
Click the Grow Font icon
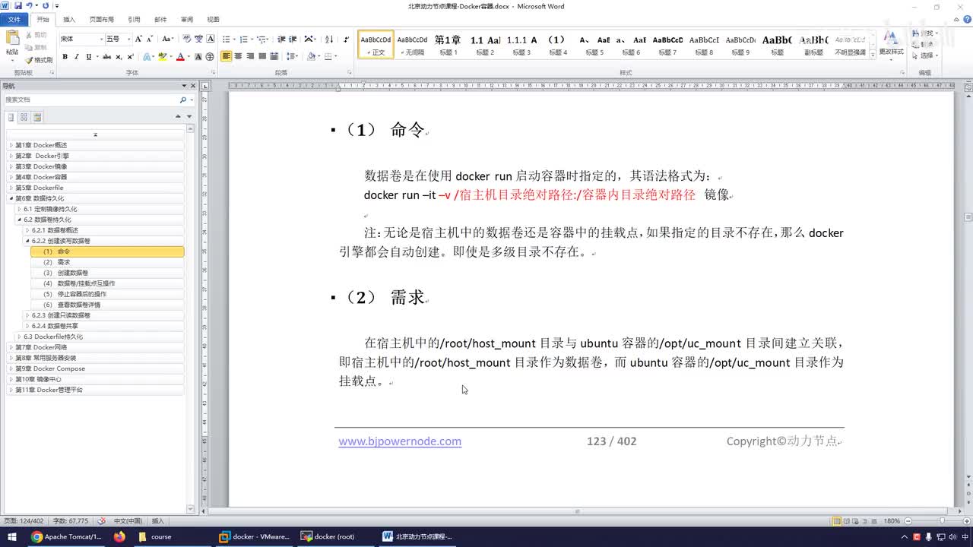pyautogui.click(x=138, y=39)
